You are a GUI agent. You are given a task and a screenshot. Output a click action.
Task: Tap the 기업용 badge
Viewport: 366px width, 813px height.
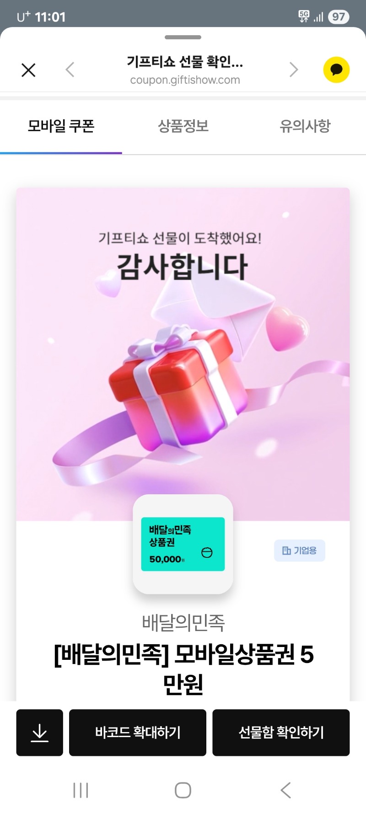pos(300,551)
